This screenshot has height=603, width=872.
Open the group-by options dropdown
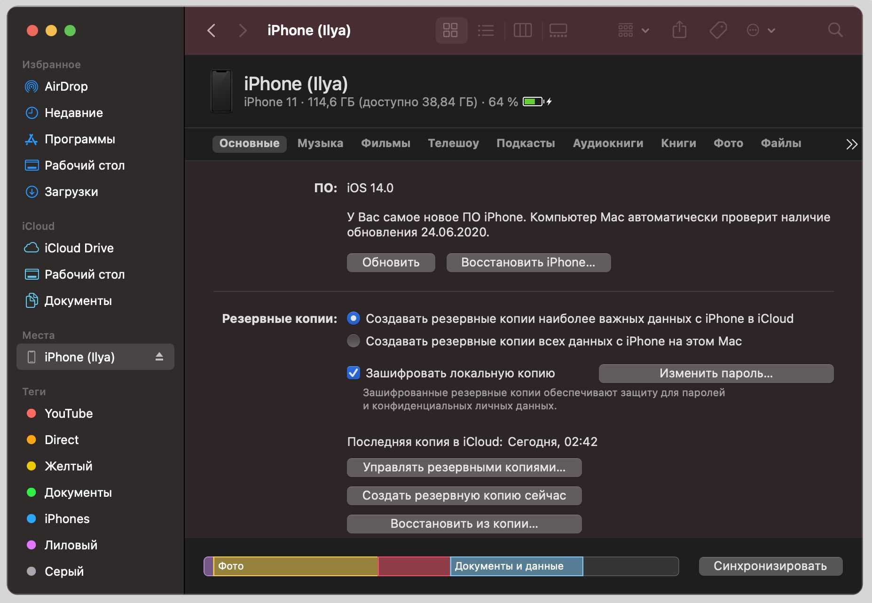pos(633,31)
